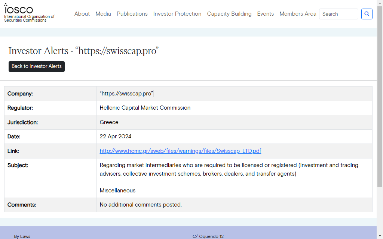Click the Regulator: label
The image size is (383, 239).
click(20, 108)
